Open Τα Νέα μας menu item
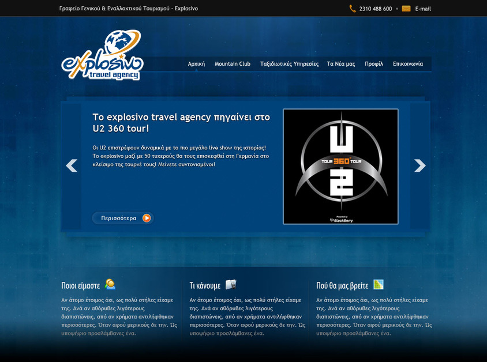487x362 pixels. (340, 63)
